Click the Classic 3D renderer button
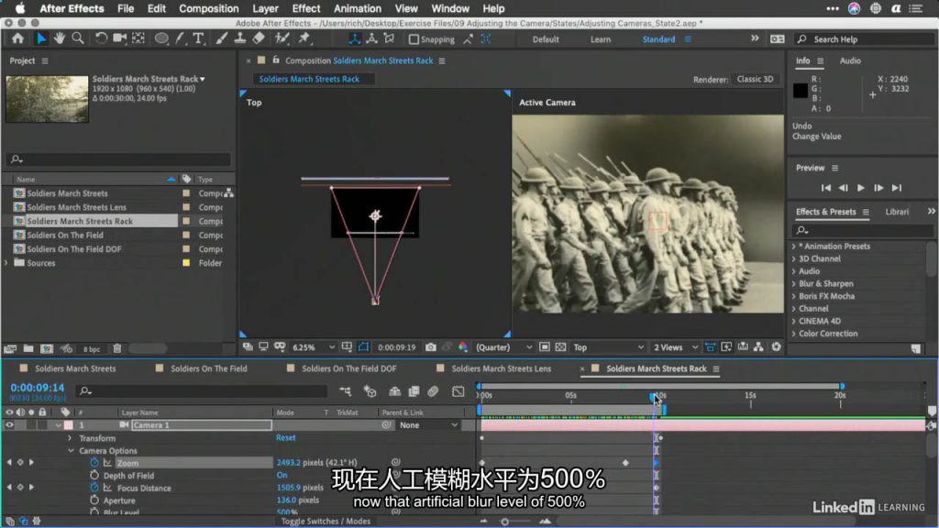This screenshot has height=528, width=939. (755, 79)
